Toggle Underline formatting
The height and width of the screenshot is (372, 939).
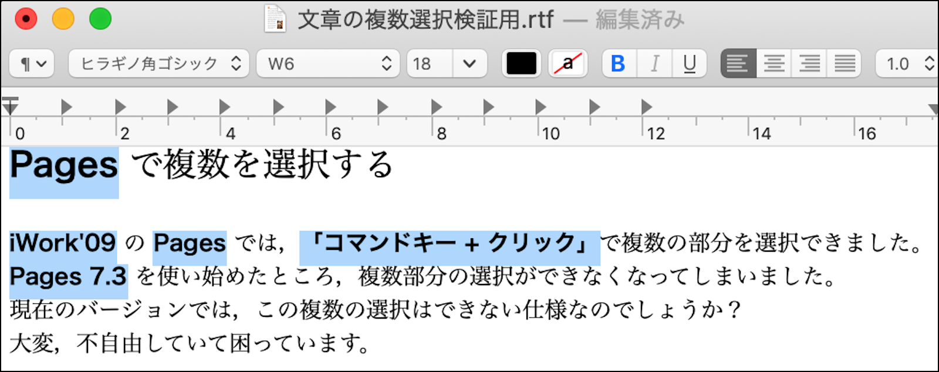690,63
